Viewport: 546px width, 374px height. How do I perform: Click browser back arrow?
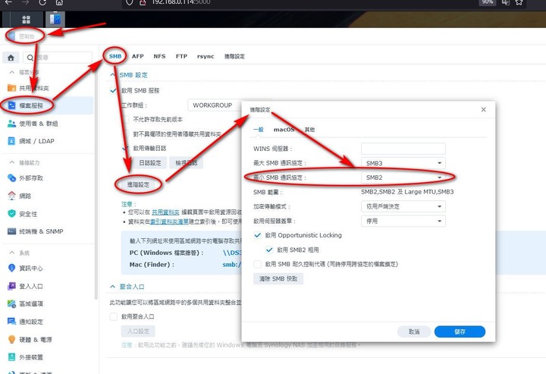coord(8,2)
